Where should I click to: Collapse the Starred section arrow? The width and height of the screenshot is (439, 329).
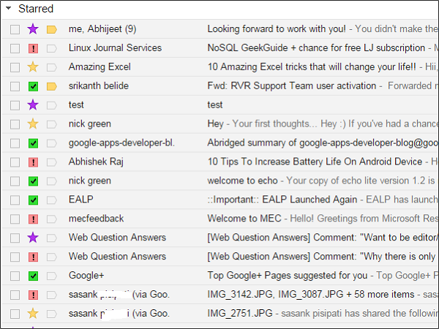(x=9, y=8)
